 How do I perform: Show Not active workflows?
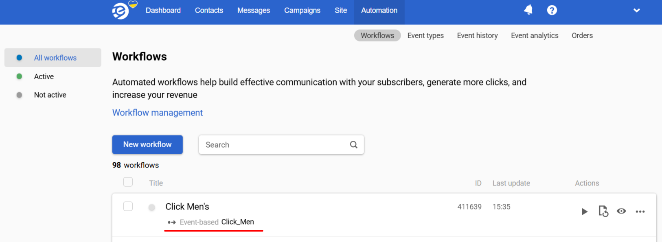(50, 95)
